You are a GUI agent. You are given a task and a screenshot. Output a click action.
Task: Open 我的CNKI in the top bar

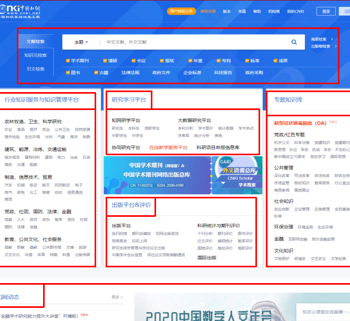pos(295,12)
